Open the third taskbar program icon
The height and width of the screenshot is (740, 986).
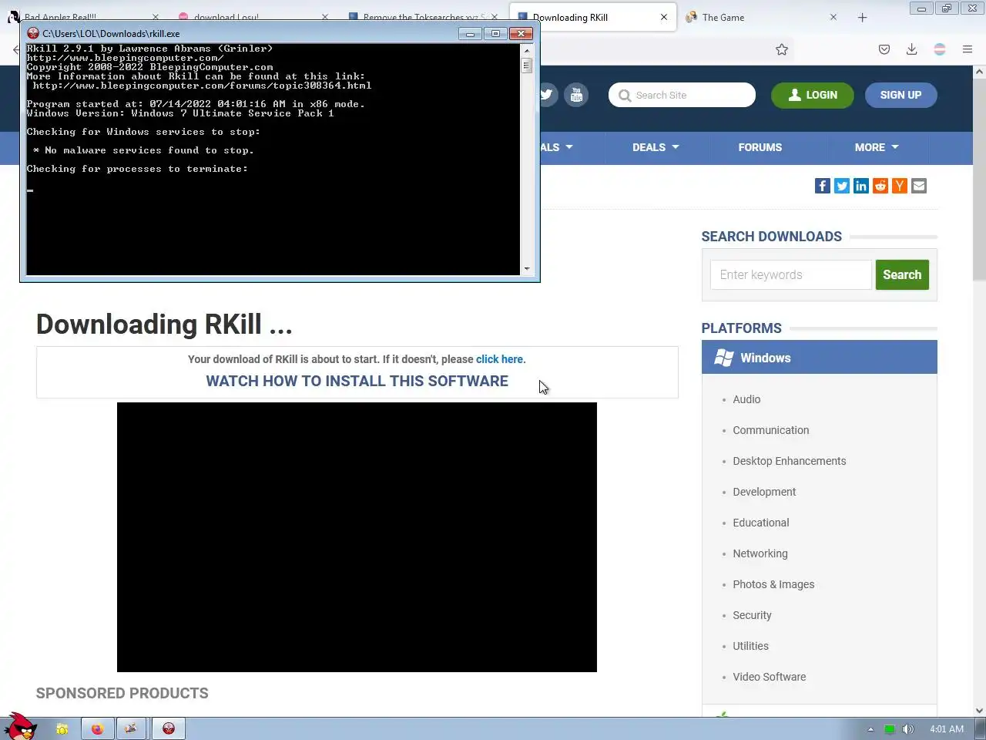pyautogui.click(x=131, y=728)
